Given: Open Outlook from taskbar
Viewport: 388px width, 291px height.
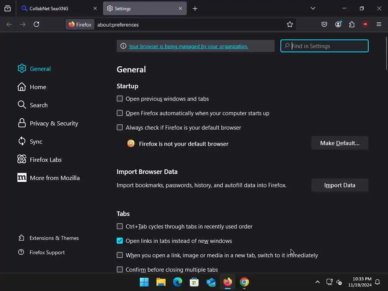Looking at the screenshot, I should 211,282.
